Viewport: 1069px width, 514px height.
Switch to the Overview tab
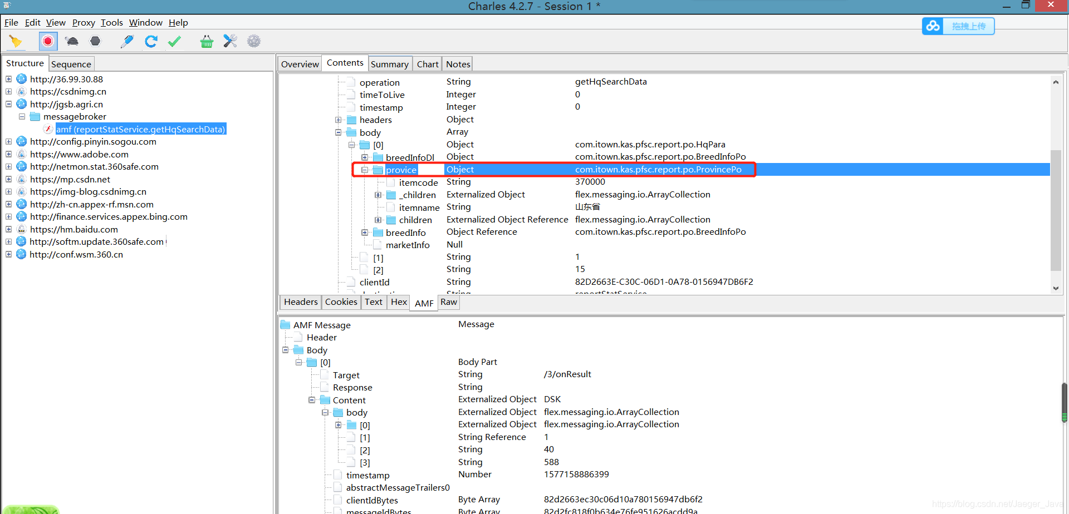pyautogui.click(x=300, y=64)
